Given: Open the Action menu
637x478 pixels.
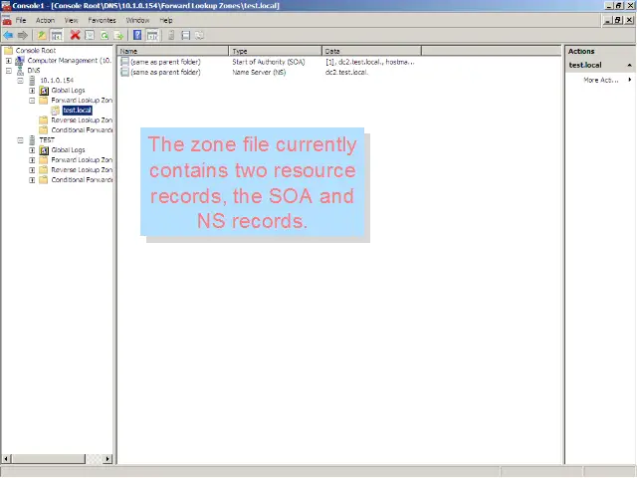Looking at the screenshot, I should tap(45, 20).
